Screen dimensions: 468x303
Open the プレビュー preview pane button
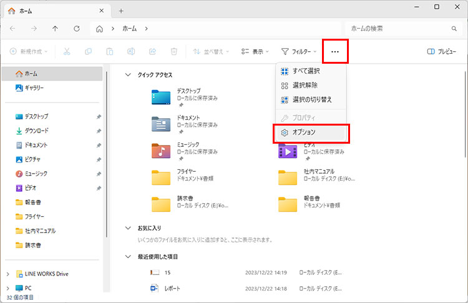coord(441,51)
